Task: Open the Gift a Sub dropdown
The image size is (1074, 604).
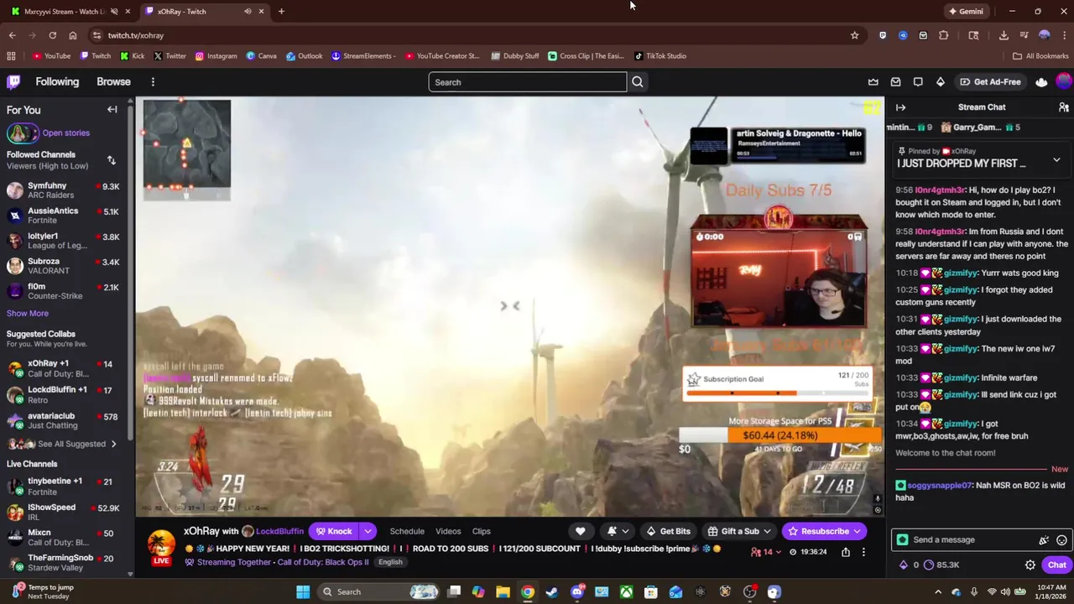Action: point(738,531)
